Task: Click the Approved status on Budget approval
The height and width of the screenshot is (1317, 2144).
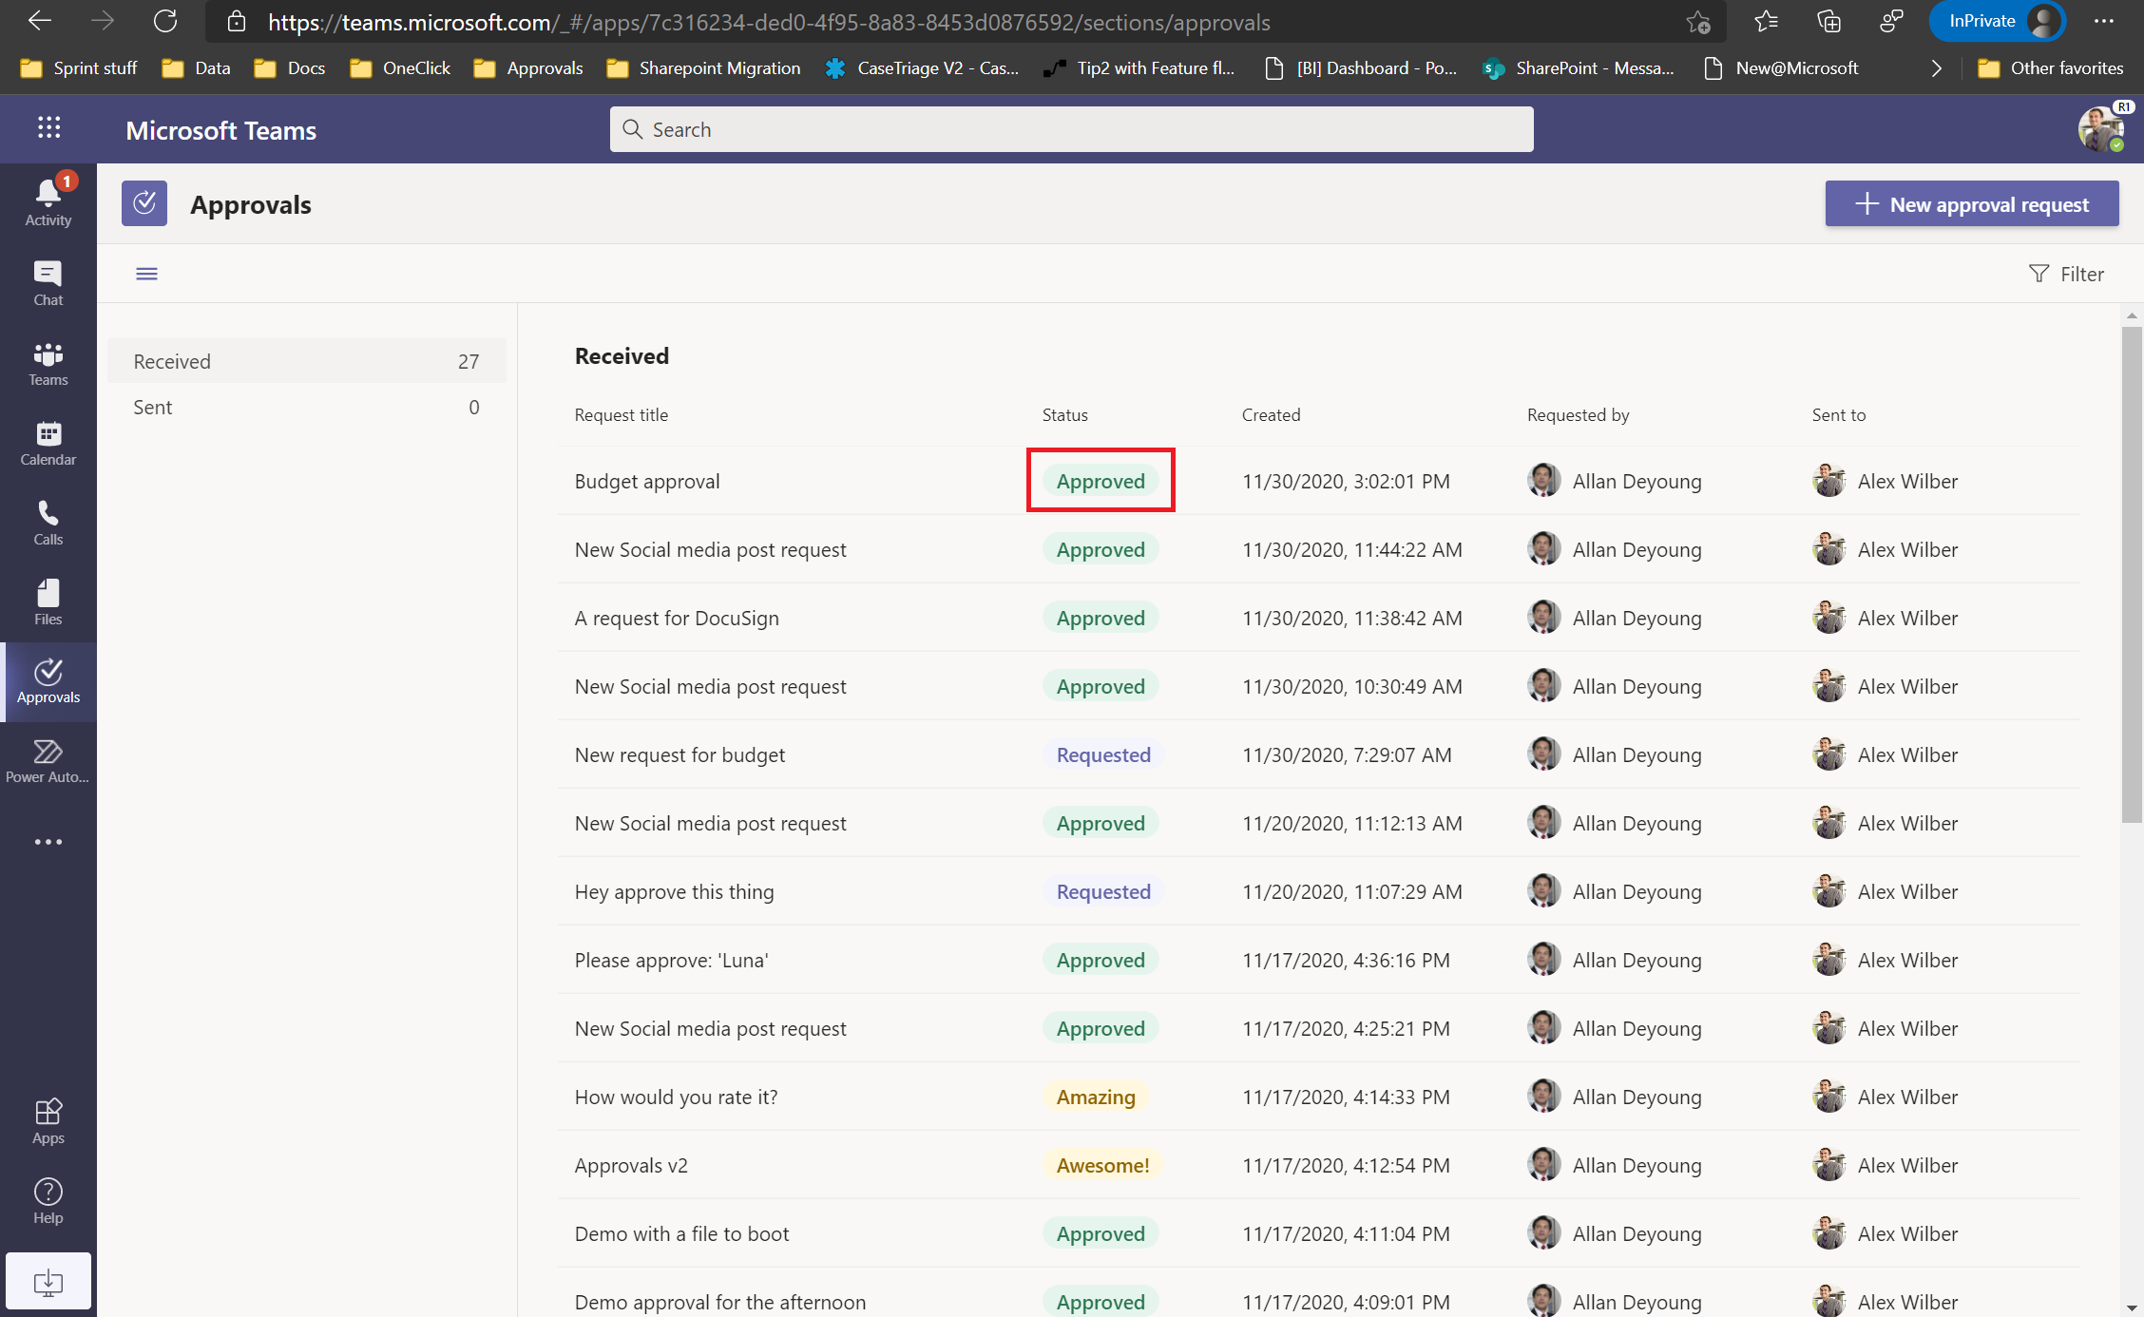Action: [1100, 479]
